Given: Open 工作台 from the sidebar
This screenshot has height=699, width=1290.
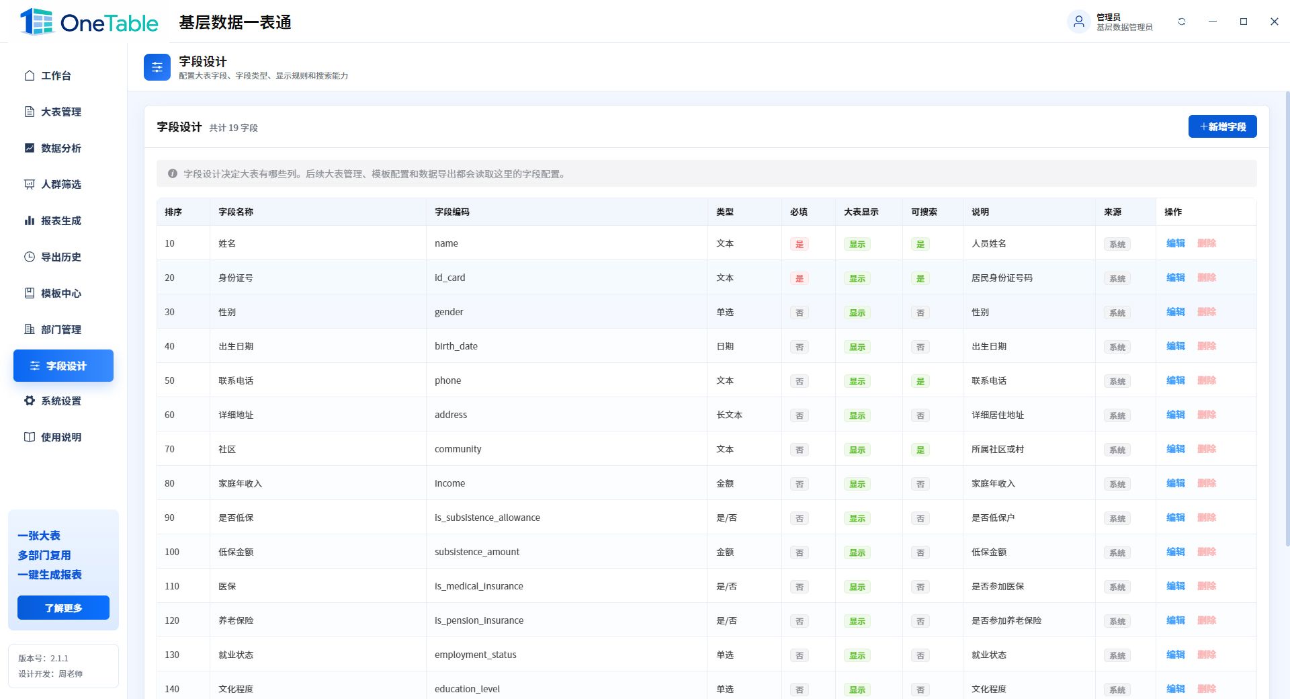Looking at the screenshot, I should pyautogui.click(x=63, y=75).
